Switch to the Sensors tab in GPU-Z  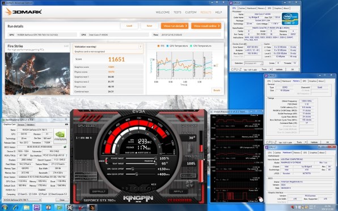click(21, 124)
